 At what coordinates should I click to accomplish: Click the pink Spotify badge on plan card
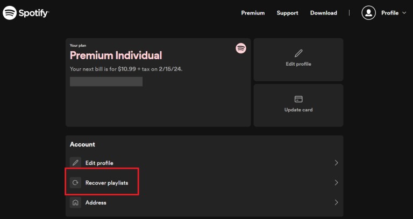point(241,48)
